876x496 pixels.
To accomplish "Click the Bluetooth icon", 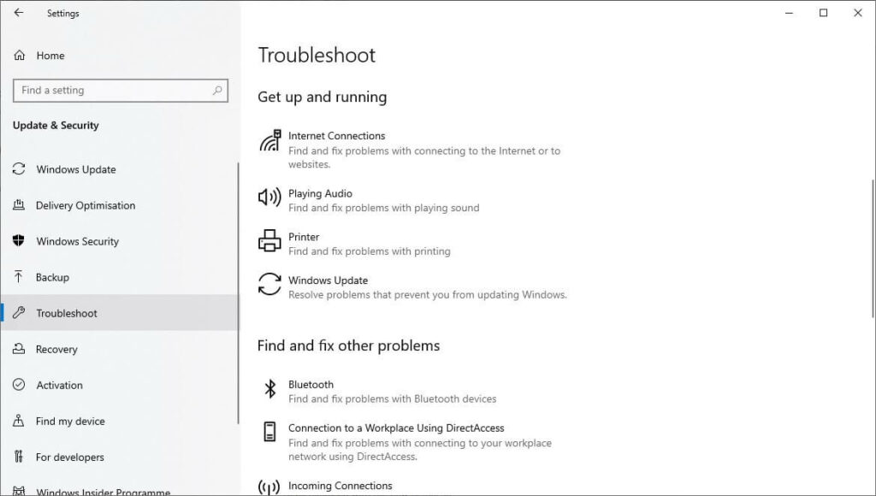I will [269, 389].
